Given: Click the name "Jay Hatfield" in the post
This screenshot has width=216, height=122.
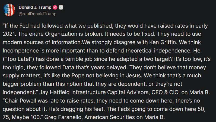Looking at the screenshot, I should pos(55,92).
